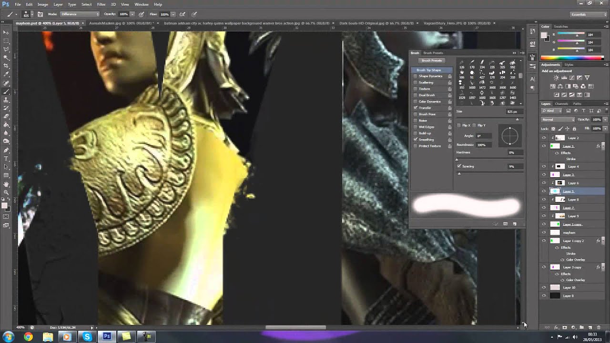Add a layer mask
The height and width of the screenshot is (343, 610).
565,328
